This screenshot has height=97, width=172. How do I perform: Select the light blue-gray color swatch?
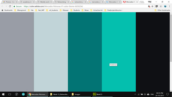pyautogui.click(x=51, y=52)
